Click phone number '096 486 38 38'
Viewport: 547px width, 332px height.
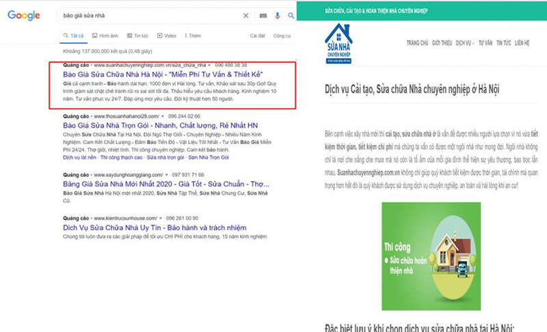[231, 65]
